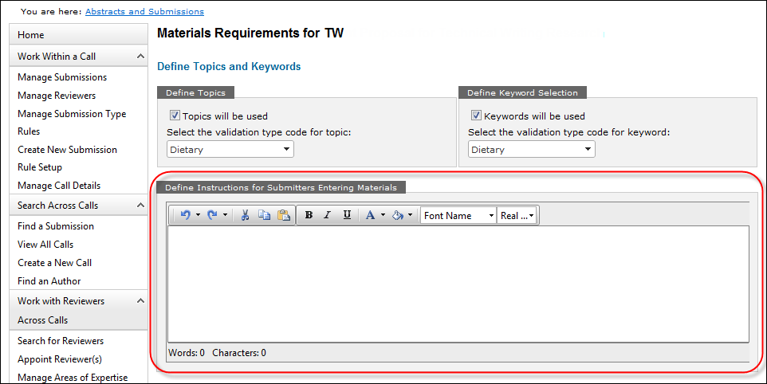Viewport: 767px width, 384px height.
Task: Uncheck 'Topics will be used' checkbox
Action: (x=175, y=116)
